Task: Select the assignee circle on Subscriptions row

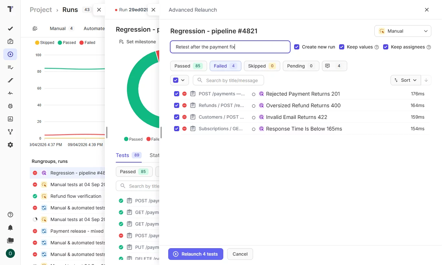Action: click(x=254, y=129)
